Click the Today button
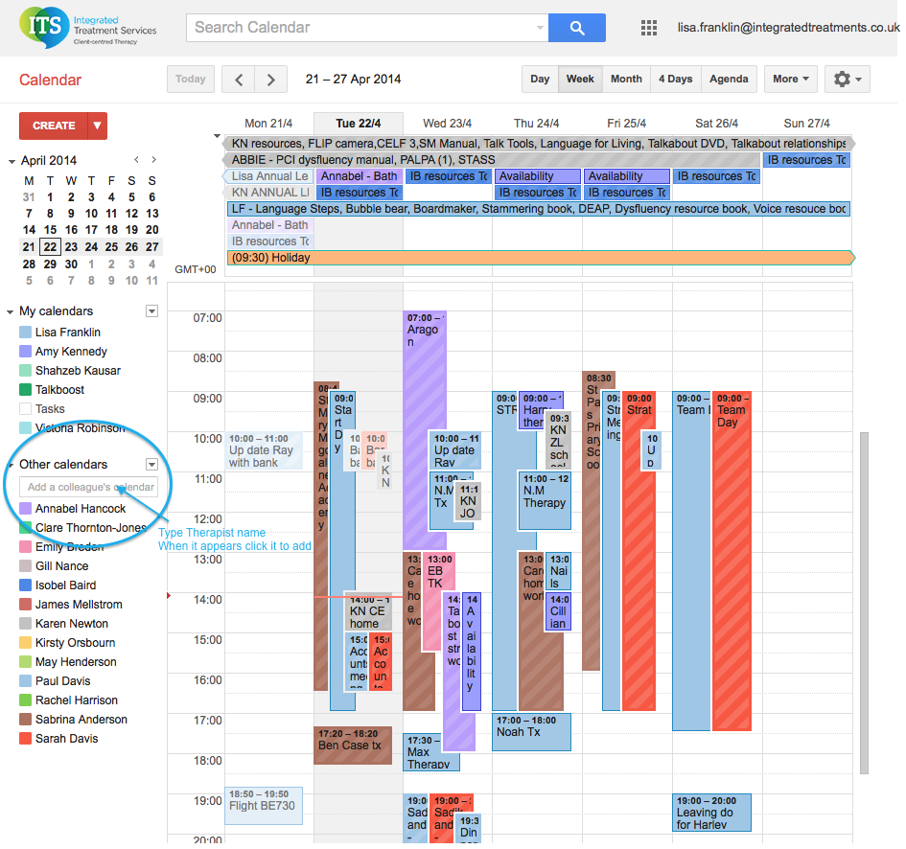The width and height of the screenshot is (906, 849). 191,80
